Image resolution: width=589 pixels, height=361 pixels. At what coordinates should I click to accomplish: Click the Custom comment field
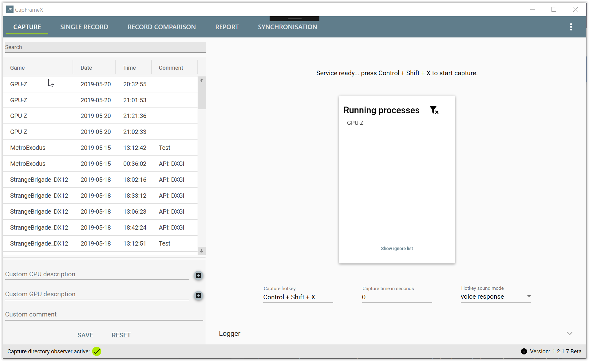click(x=104, y=314)
